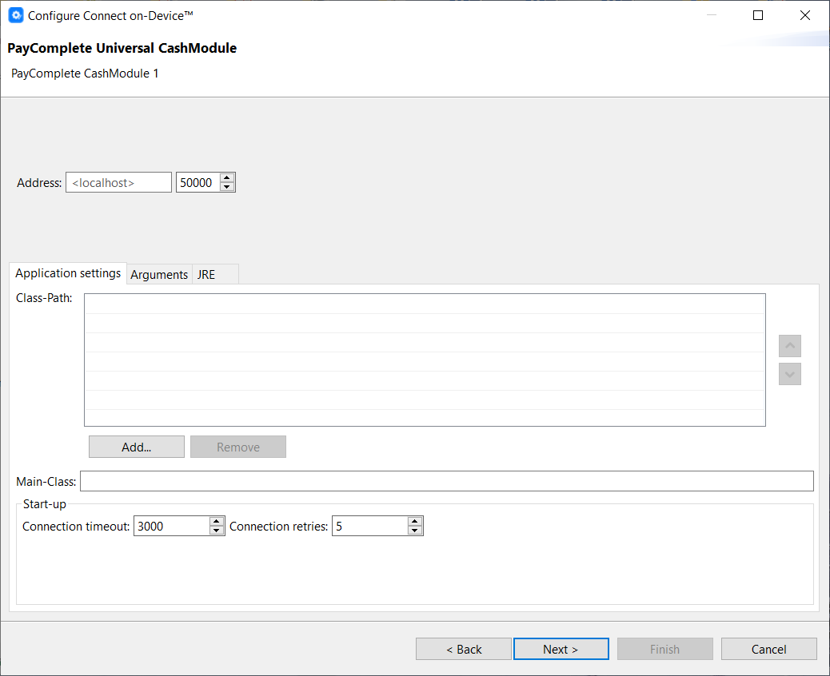The image size is (830, 676).
Task: Cancel the configuration wizard
Action: 768,648
